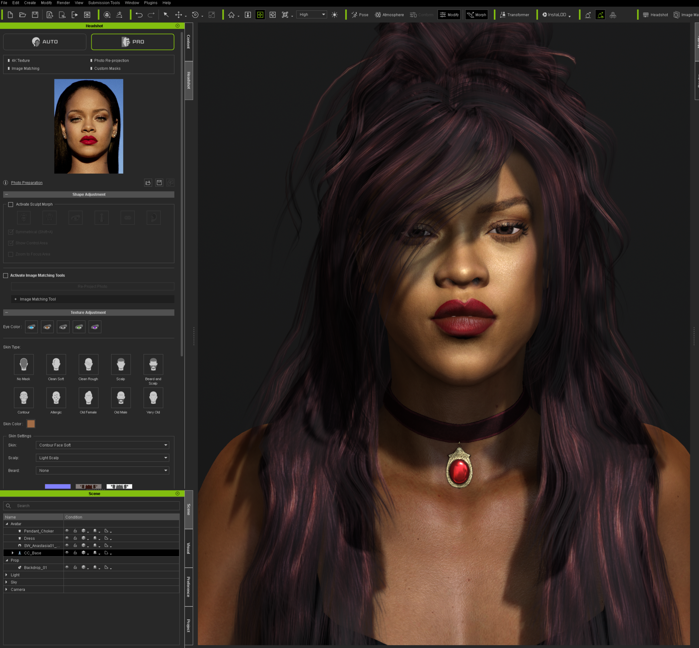Open the Submission Tools menu
The width and height of the screenshot is (699, 648).
104,3
